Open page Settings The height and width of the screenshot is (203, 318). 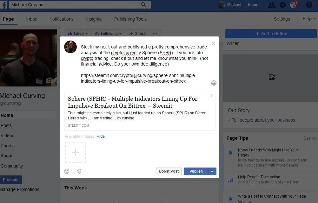point(282,19)
